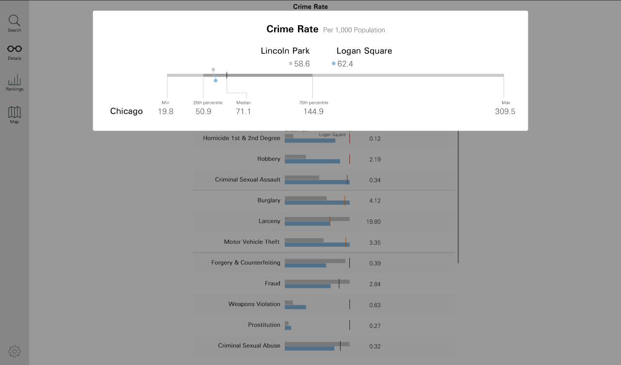Select the Fraud row label
The image size is (621, 365).
(273, 283)
